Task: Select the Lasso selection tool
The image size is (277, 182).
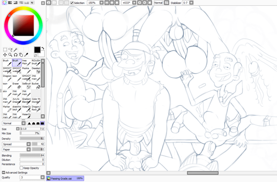Action: click(x=10, y=49)
